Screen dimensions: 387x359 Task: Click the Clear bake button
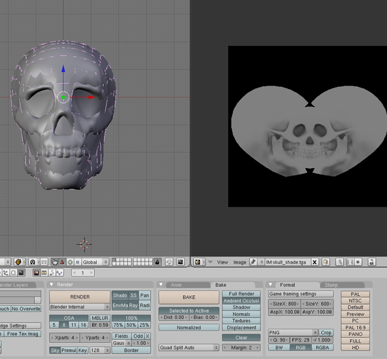coord(241,338)
